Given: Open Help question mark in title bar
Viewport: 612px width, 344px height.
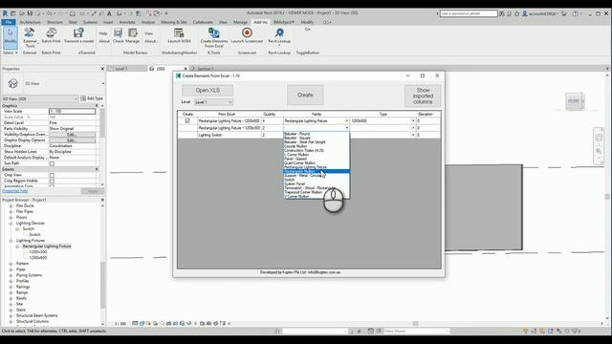Looking at the screenshot, I should tap(576, 13).
